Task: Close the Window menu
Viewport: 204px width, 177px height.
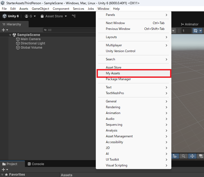Action: click(x=103, y=9)
